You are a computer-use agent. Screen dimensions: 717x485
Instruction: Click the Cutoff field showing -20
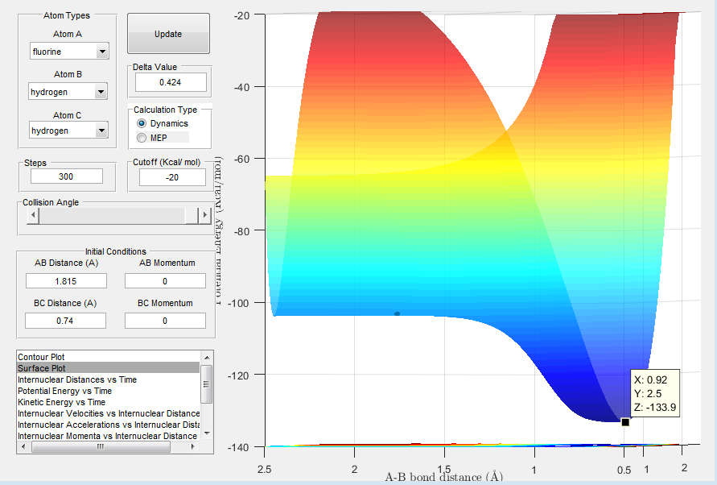172,177
